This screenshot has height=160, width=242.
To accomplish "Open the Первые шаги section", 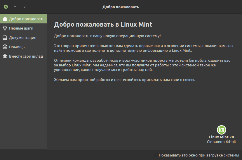I will (23, 28).
